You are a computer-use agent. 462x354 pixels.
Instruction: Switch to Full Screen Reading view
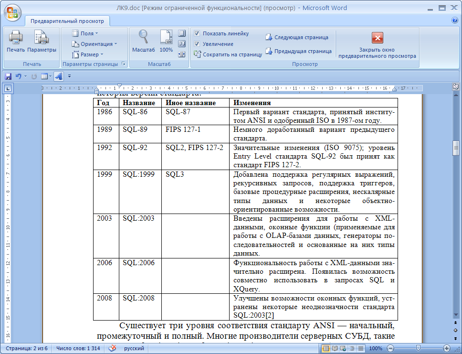[x=335, y=348]
